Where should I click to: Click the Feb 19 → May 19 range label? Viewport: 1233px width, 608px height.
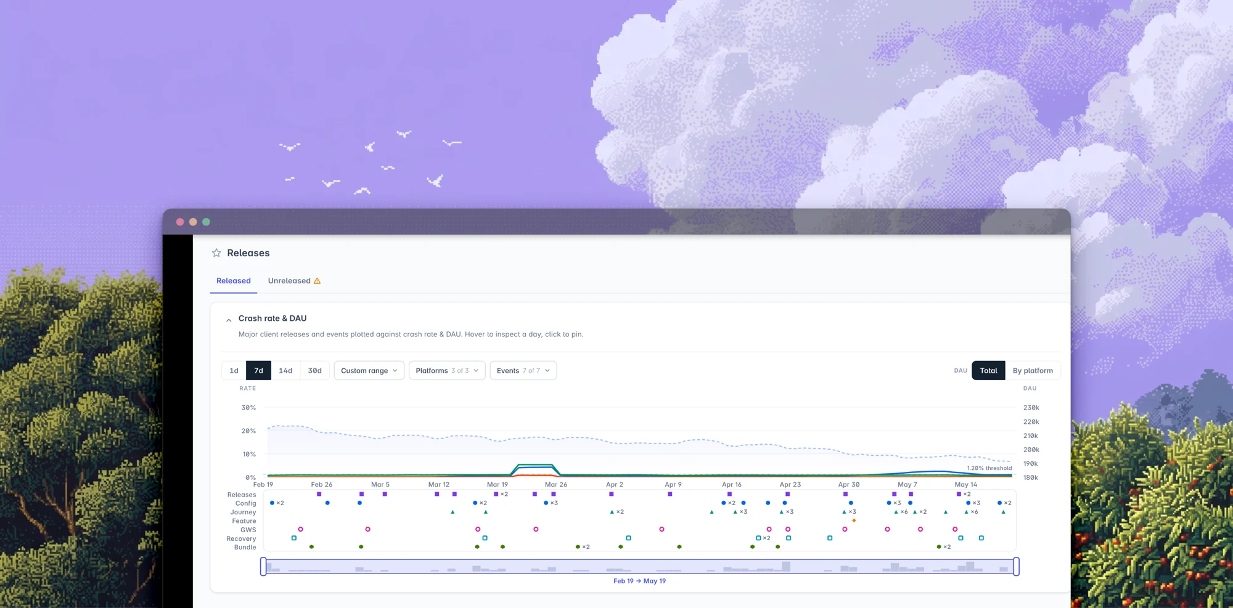[x=639, y=581]
